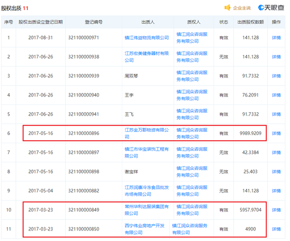The image size is (290, 241).
Task: Open pledgor 江苏金万都物资有限公司
Action: 147,133
